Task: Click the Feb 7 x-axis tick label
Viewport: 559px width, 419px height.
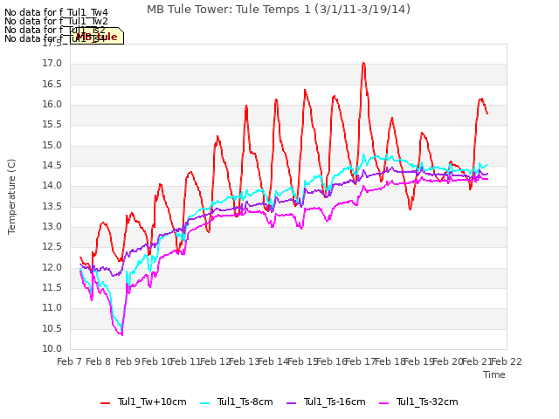Action: tap(70, 361)
